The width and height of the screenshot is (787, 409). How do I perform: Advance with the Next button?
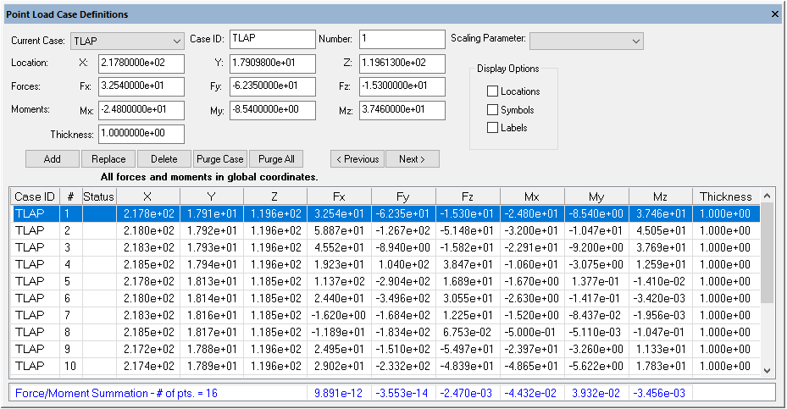coord(413,159)
